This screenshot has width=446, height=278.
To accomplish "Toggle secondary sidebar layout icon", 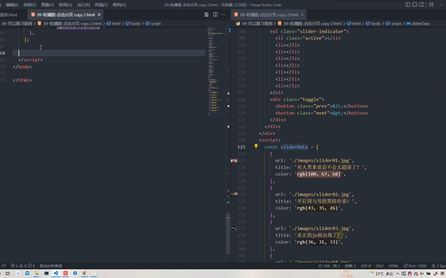I will 421,5.
